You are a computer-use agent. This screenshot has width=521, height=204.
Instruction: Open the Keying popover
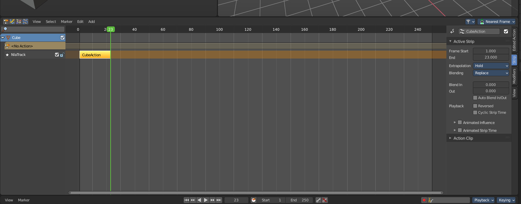506,200
